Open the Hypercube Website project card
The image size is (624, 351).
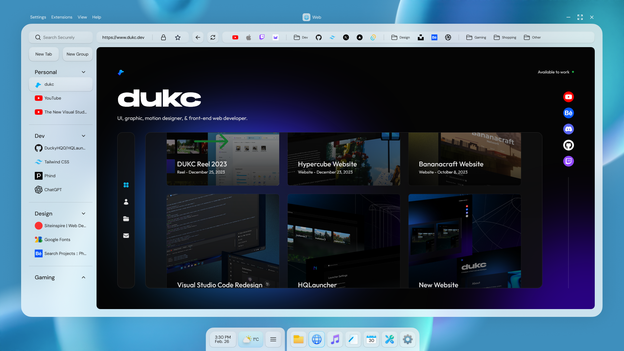344,159
